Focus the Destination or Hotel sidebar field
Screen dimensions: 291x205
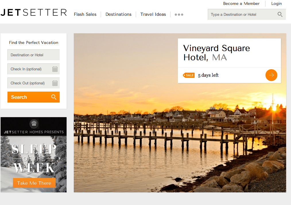(34, 55)
